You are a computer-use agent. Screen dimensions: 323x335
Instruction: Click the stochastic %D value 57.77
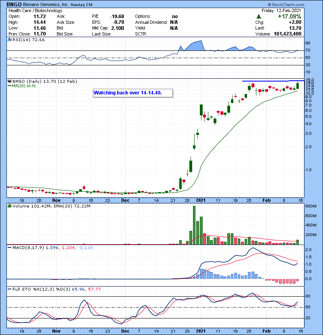94,289
